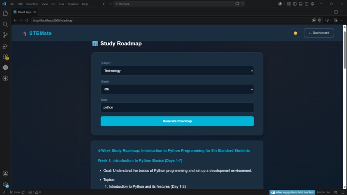347x195 pixels.
Task: Open the Help menu
Action: tap(85, 4)
